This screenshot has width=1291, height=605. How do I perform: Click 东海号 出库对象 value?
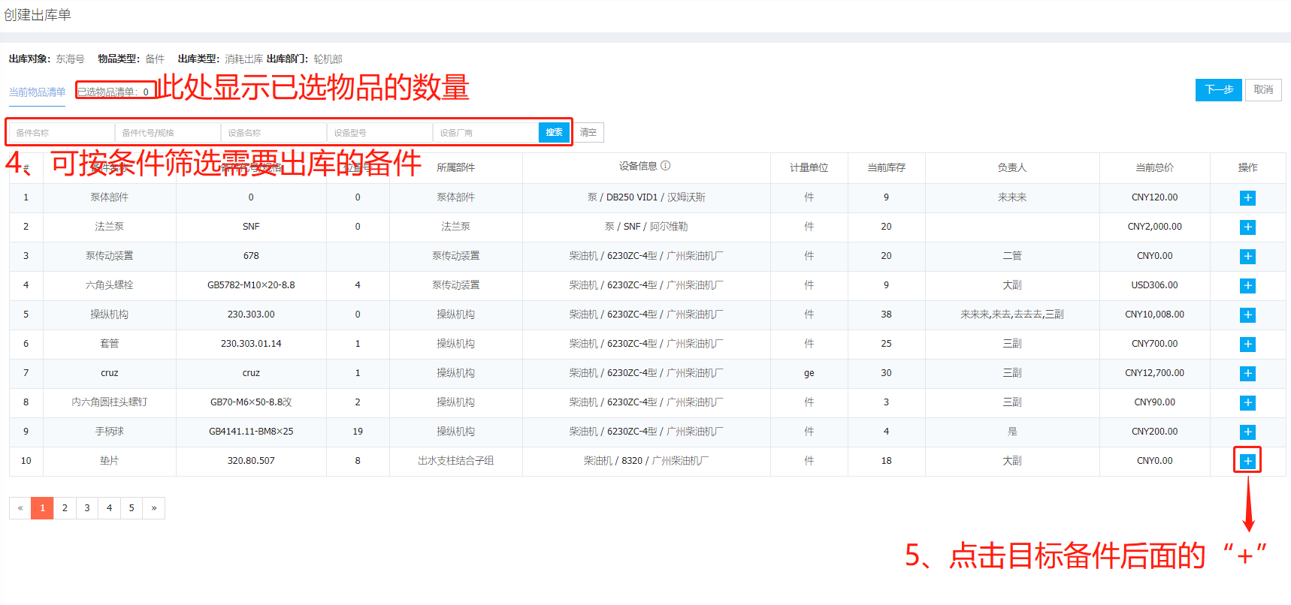70,59
